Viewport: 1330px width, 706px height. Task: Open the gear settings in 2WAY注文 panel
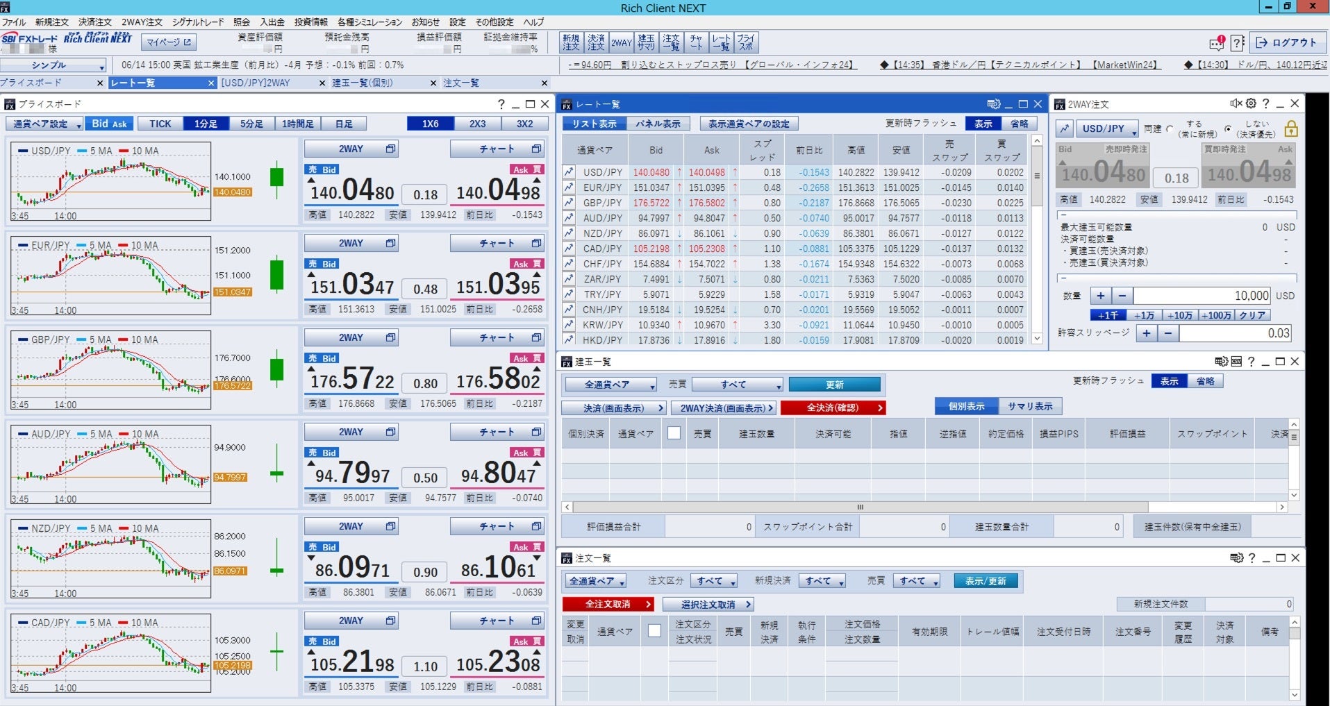point(1251,103)
